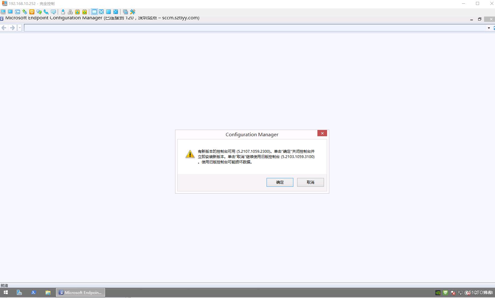
Task: Select Full Control mode in remote toolbar
Action: pos(3,12)
